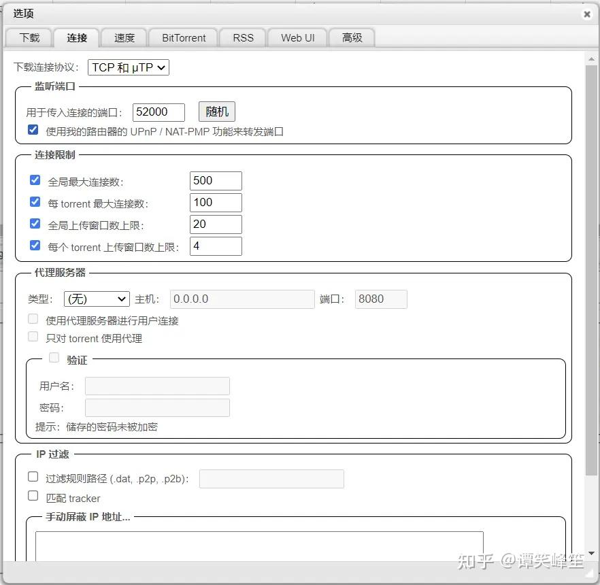
Task: Click the proxy 主机 field showing 0.0.0.0
Action: pyautogui.click(x=242, y=299)
